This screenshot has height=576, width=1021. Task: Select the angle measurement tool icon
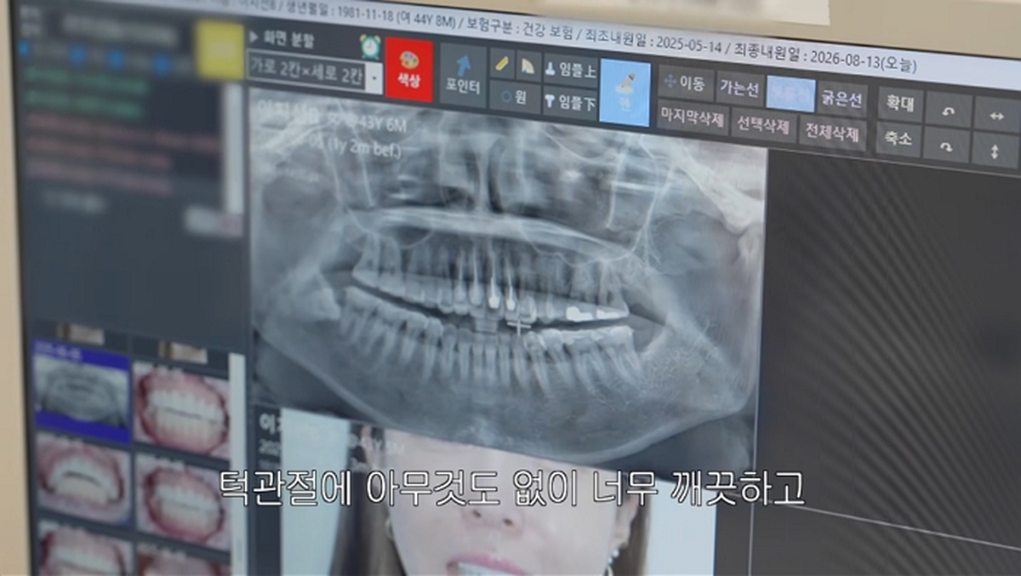(x=528, y=66)
